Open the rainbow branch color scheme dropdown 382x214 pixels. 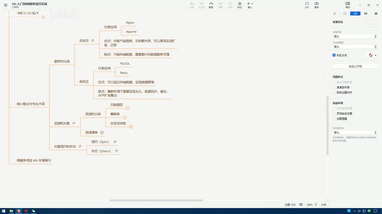[x=372, y=55]
